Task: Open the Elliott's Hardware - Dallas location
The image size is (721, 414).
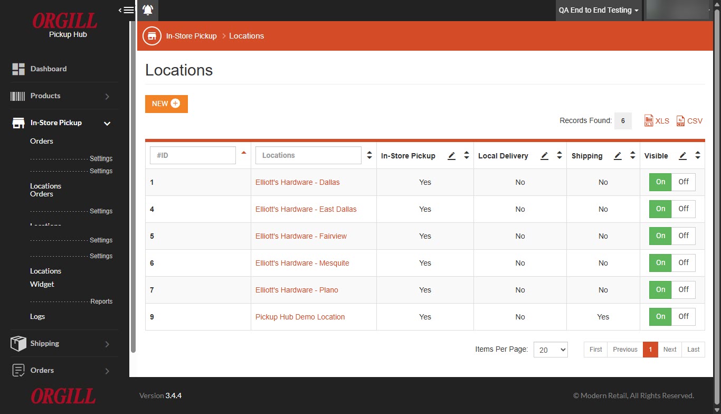Action: (298, 182)
